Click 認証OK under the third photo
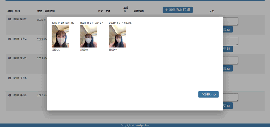The image size is (270, 127). tap(113, 50)
